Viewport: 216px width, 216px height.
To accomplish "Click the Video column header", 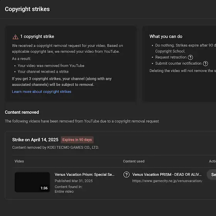I will pyautogui.click(x=19, y=161).
